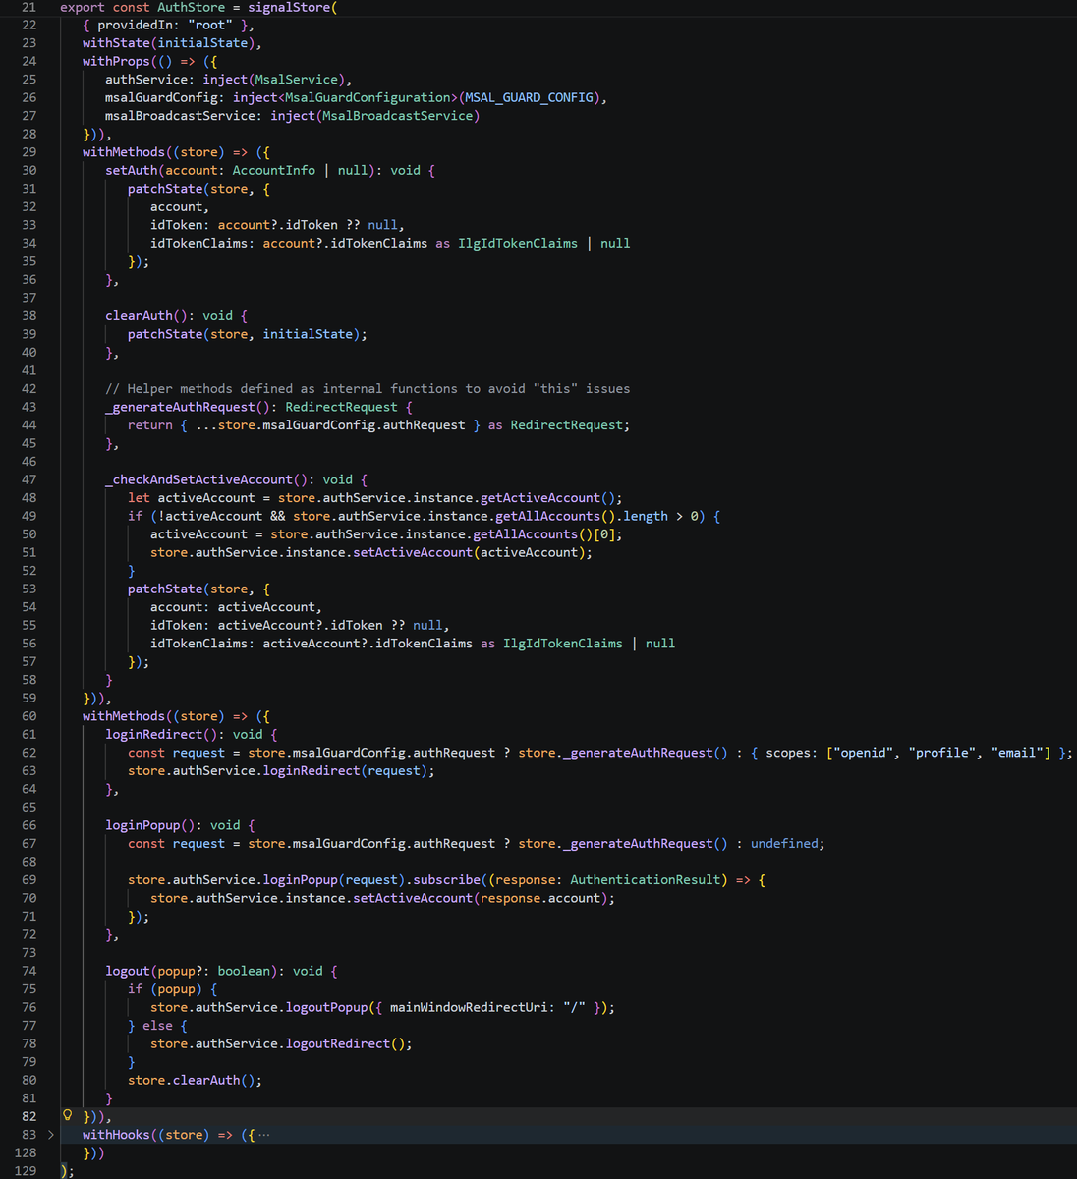Click the 'export' keyword on line 21
Image resolution: width=1077 pixels, height=1179 pixels.
pyautogui.click(x=83, y=7)
